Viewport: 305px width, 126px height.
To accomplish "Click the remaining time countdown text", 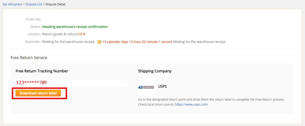I will coord(137,42).
